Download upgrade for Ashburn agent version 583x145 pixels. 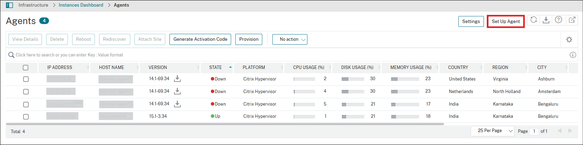178,79
